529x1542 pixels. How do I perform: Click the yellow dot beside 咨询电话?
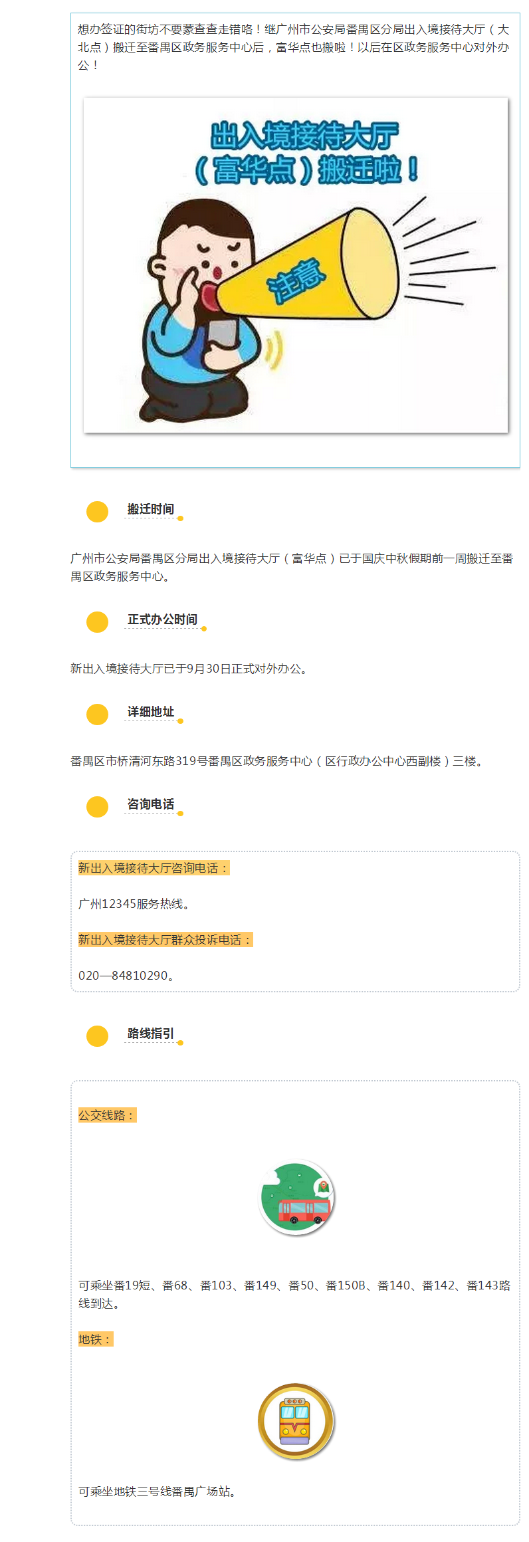pyautogui.click(x=97, y=806)
